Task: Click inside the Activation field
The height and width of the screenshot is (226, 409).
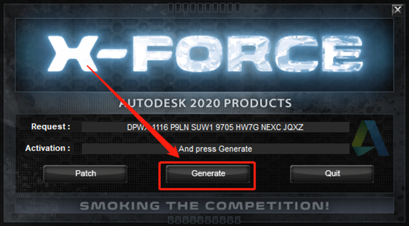Action: (215, 149)
